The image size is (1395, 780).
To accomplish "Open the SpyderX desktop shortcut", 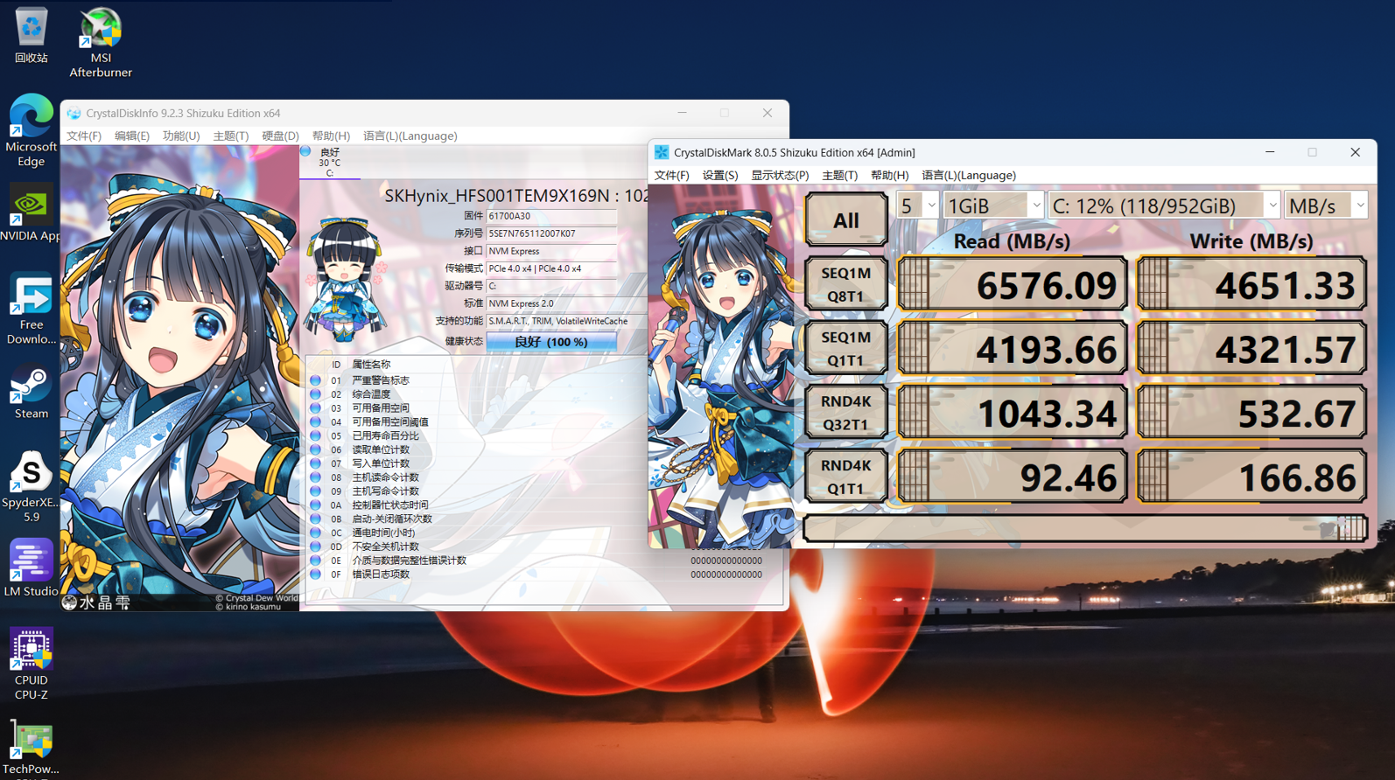I will tap(31, 485).
